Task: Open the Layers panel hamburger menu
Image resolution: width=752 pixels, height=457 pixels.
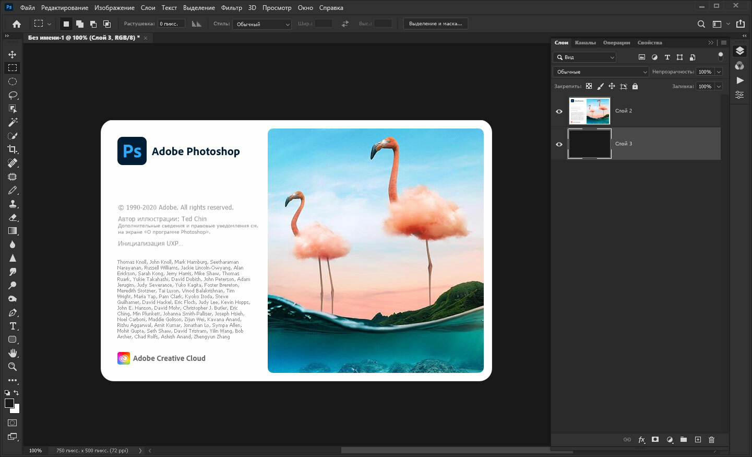Action: click(724, 43)
